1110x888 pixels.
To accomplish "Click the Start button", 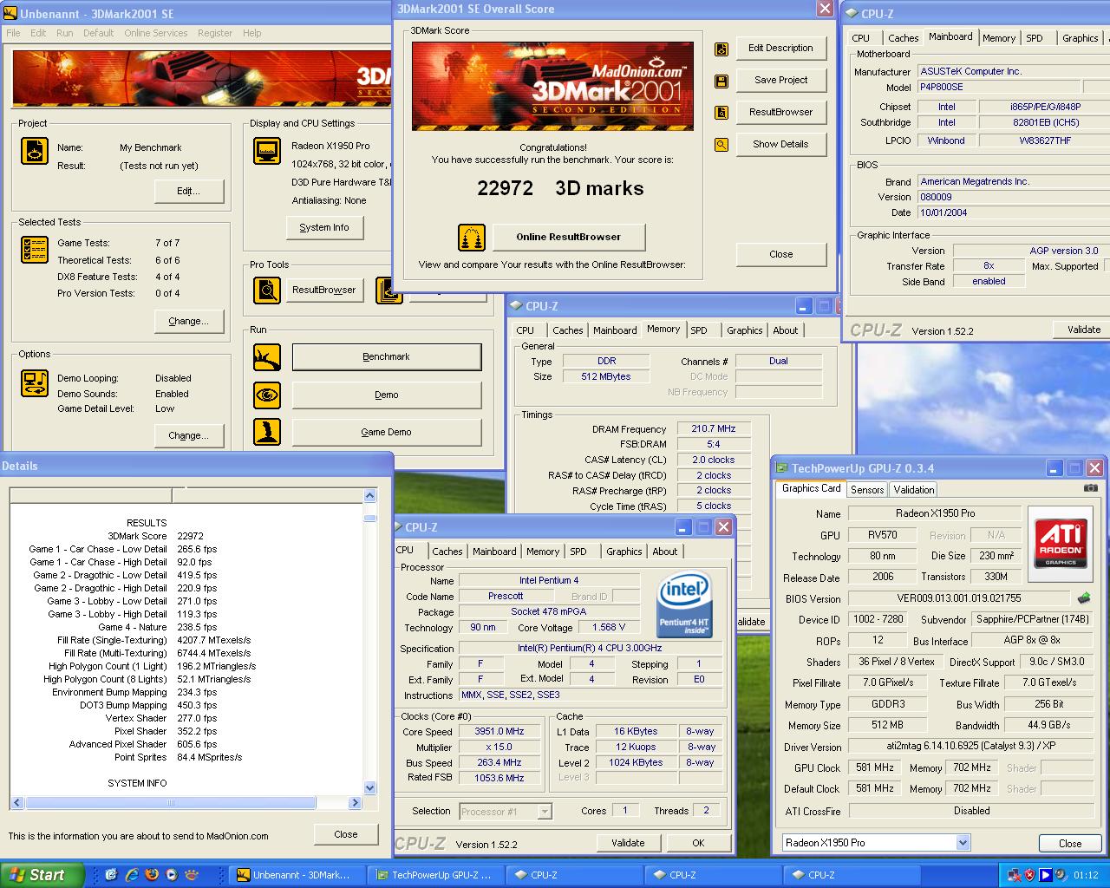I will (42, 875).
